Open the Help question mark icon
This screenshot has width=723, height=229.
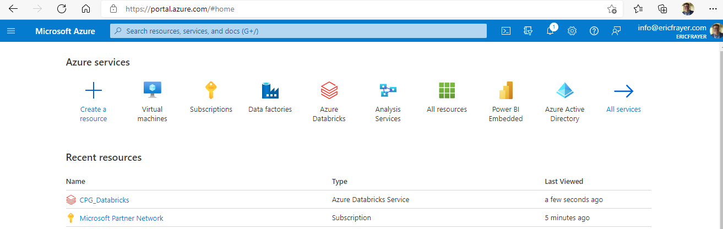594,31
